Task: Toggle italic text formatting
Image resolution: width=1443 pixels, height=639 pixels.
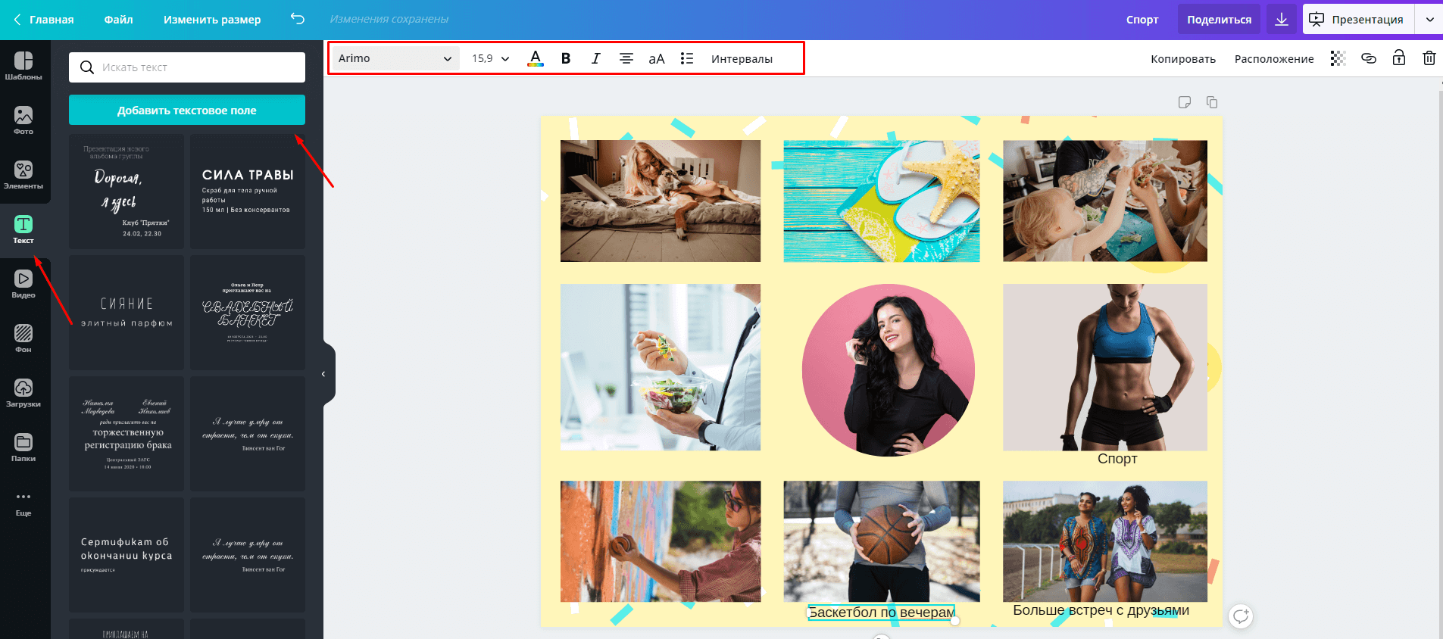Action: 595,58
